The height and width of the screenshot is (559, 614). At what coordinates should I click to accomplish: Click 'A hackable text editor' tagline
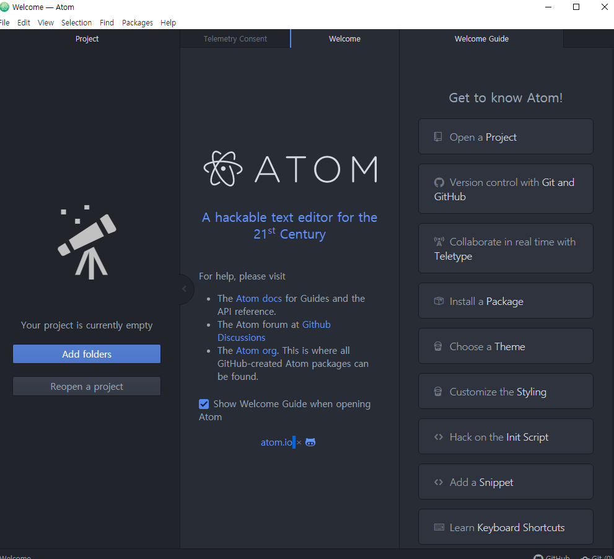(x=289, y=226)
